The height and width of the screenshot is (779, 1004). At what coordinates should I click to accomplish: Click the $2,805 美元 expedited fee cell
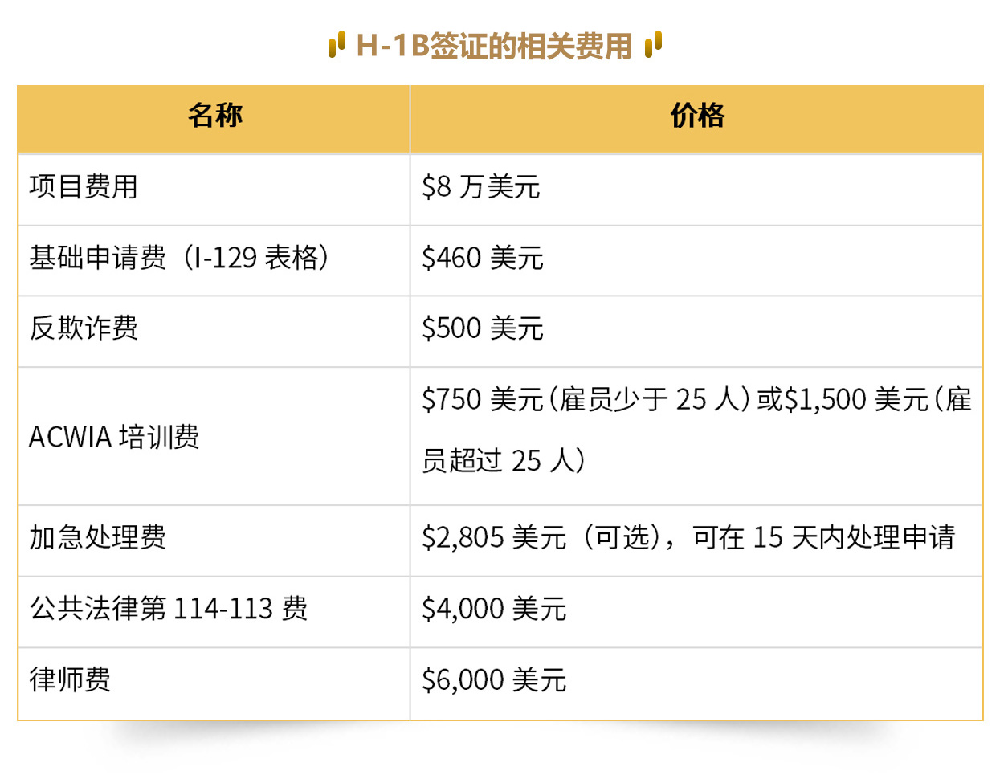coord(688,537)
